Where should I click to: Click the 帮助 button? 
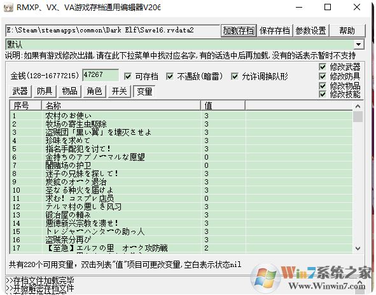pos(347,31)
